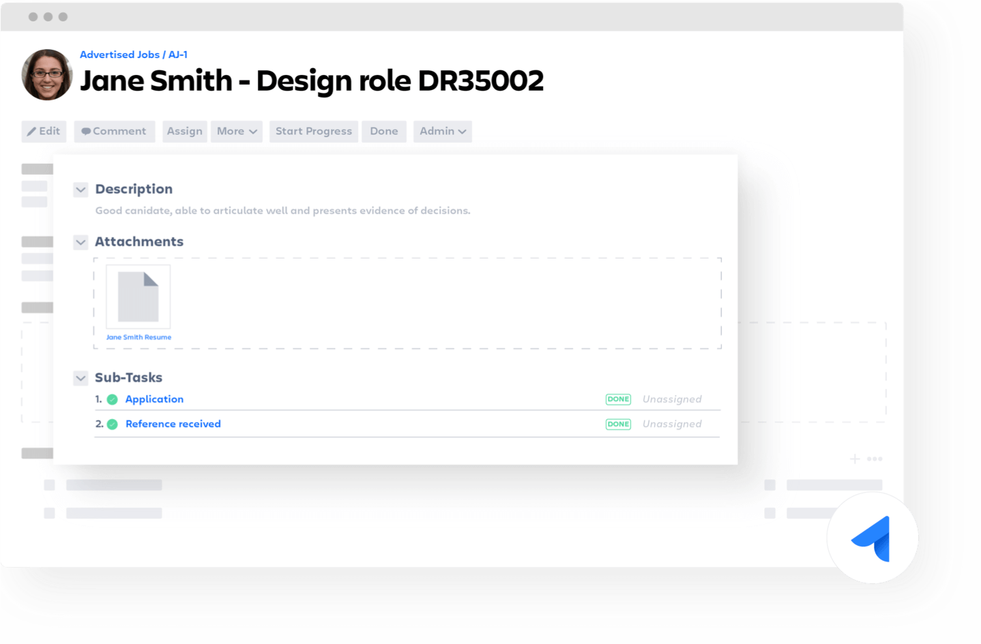Toggle the DONE badge on Reference received
This screenshot has height=644, width=981.
tap(617, 424)
